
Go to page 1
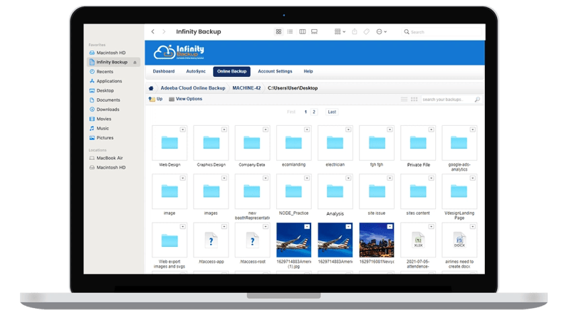pos(306,112)
